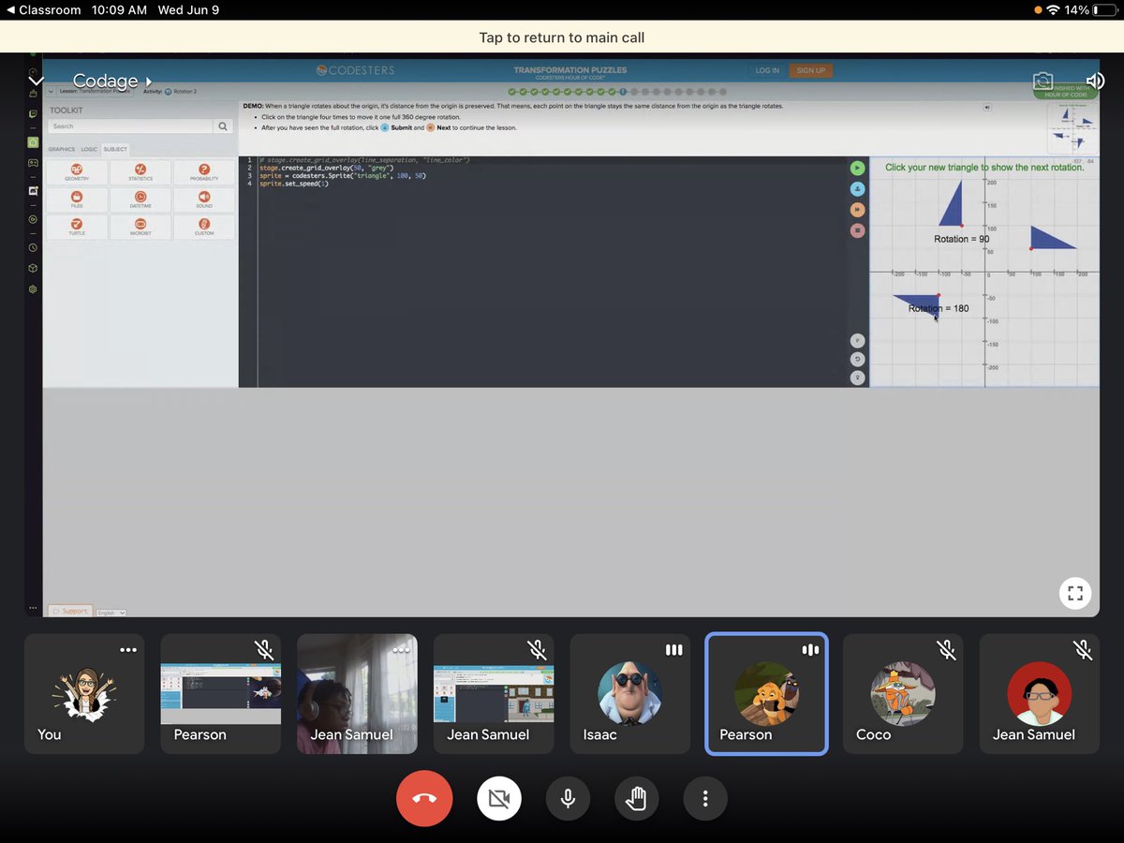Screen dimensions: 1124x843
Task: Go back to the Classroom app
Action: point(43,9)
